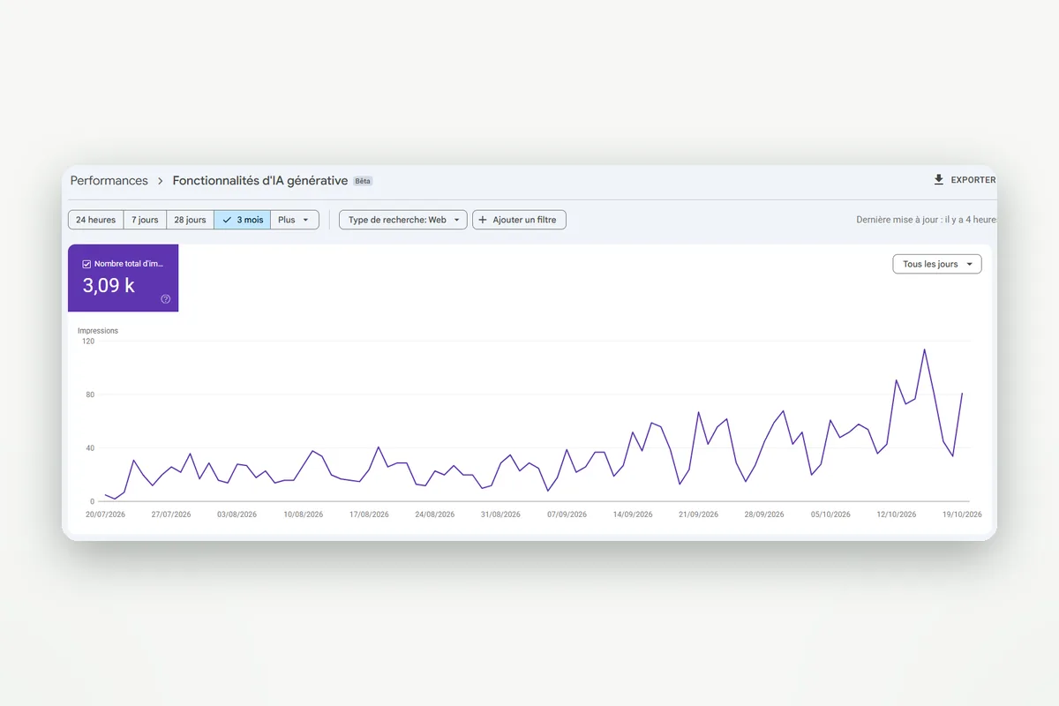Screen dimensions: 1059x706
Task: Click the EXPORTER button label
Action: click(973, 180)
